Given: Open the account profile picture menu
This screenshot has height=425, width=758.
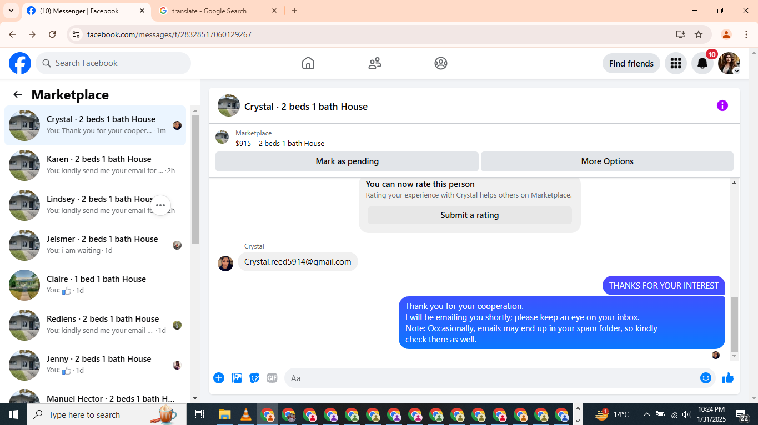Looking at the screenshot, I should (x=729, y=63).
